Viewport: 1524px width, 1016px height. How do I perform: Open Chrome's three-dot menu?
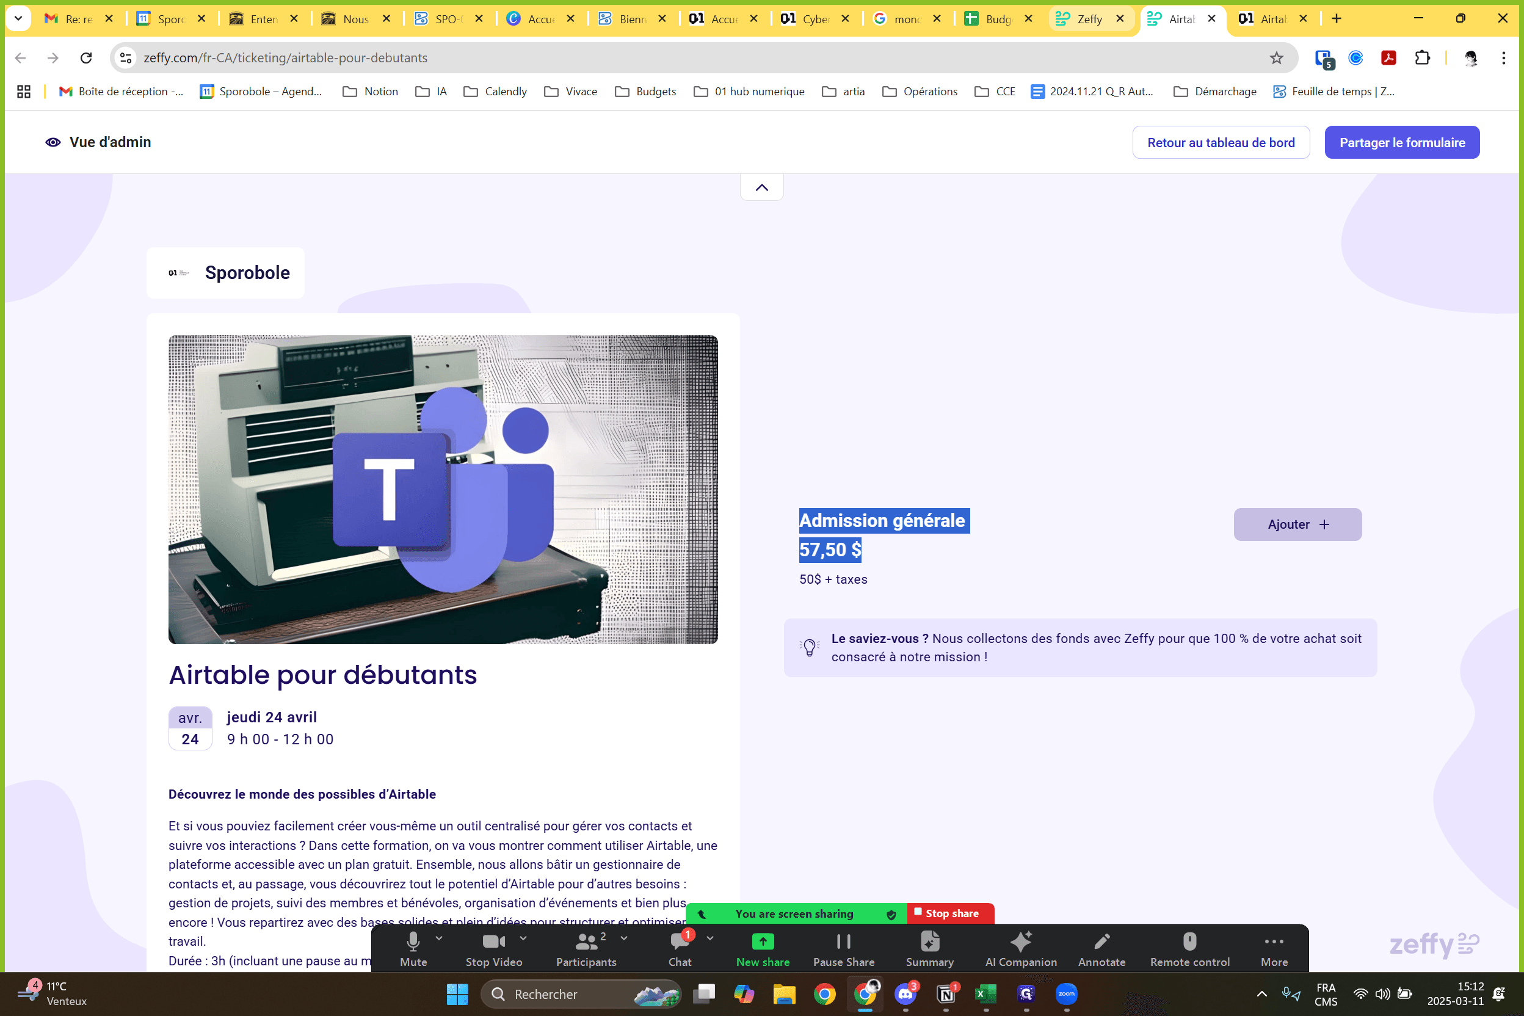pyautogui.click(x=1503, y=57)
